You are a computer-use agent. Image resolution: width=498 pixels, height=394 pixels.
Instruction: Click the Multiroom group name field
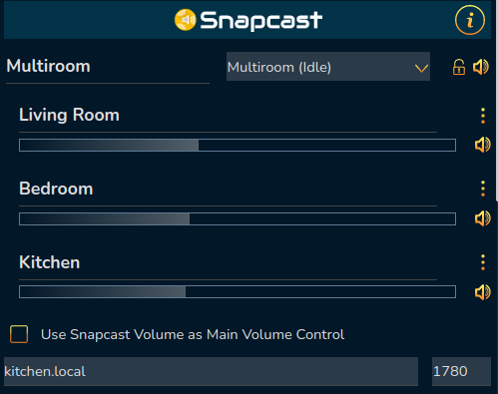pos(108,67)
